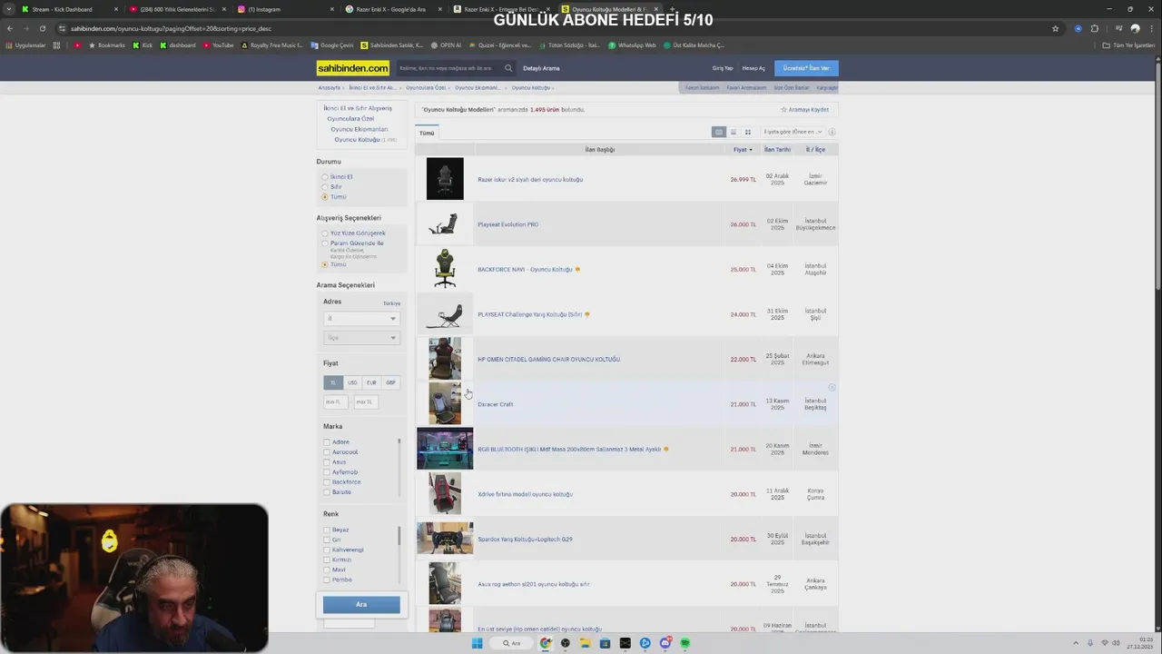The height and width of the screenshot is (654, 1162).
Task: Open the Detaylı Arama link
Action: (x=541, y=68)
